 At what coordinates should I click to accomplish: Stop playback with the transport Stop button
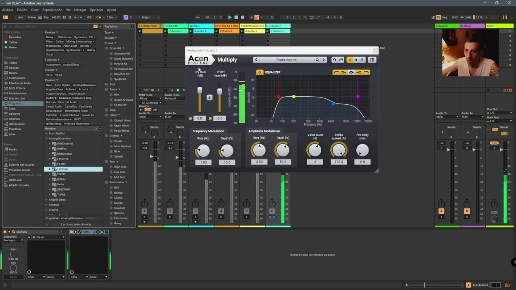coord(236,17)
